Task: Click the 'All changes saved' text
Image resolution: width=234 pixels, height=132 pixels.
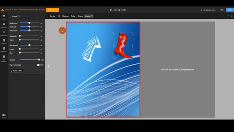Action: pyautogui.click(x=209, y=10)
